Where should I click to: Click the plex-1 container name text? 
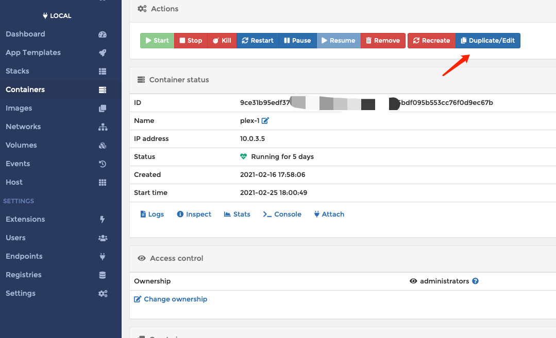[x=249, y=121]
